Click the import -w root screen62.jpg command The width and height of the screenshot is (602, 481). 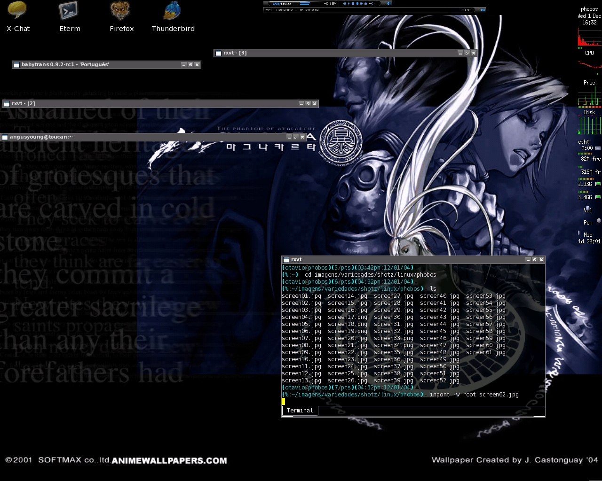point(474,395)
